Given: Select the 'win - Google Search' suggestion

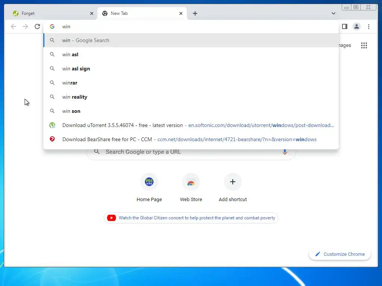Looking at the screenshot, I should tap(191, 40).
